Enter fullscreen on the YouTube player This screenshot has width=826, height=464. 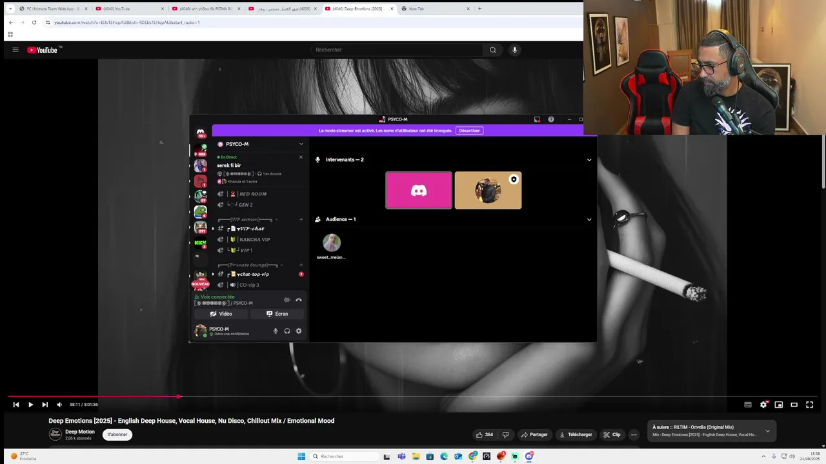click(x=810, y=405)
